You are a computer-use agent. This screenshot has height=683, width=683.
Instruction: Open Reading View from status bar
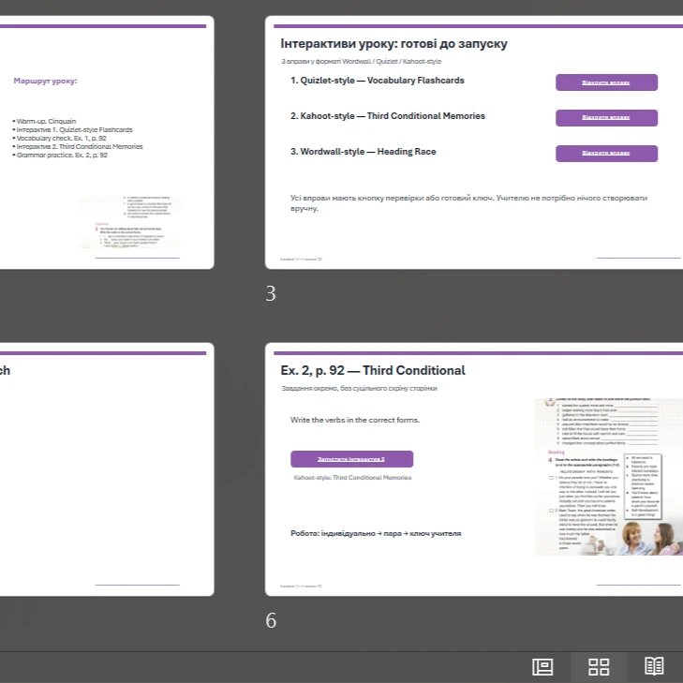[x=654, y=666]
